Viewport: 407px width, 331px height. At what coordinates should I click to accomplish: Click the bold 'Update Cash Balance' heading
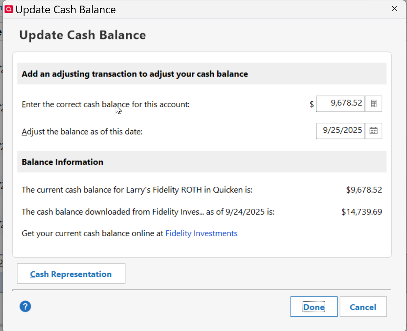pos(82,35)
